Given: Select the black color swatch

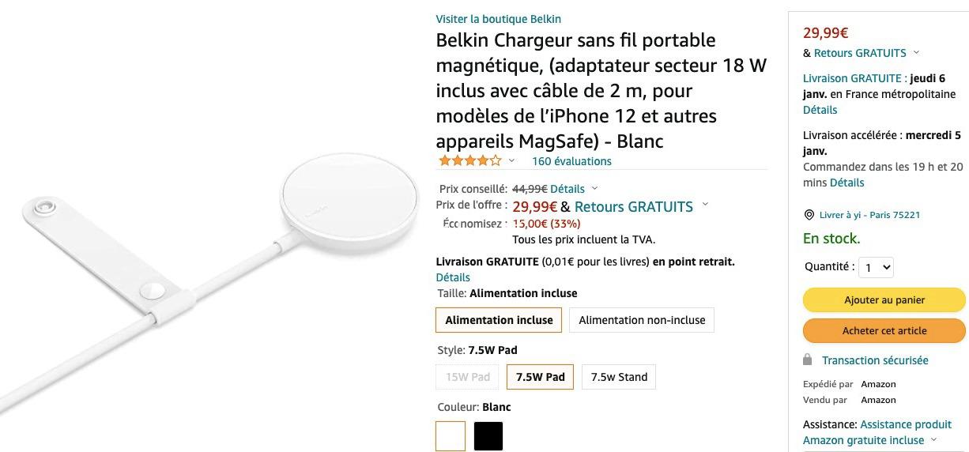Looking at the screenshot, I should tap(488, 436).
